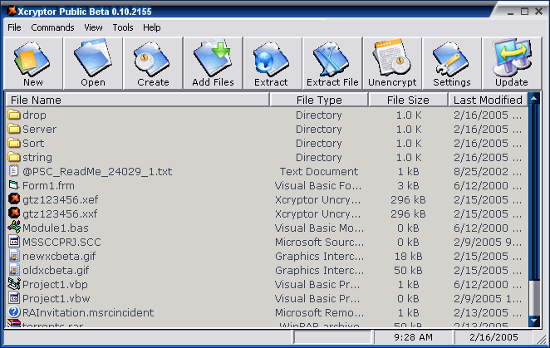This screenshot has width=550, height=348.
Task: Click the Create toolbar icon
Action: 153,63
